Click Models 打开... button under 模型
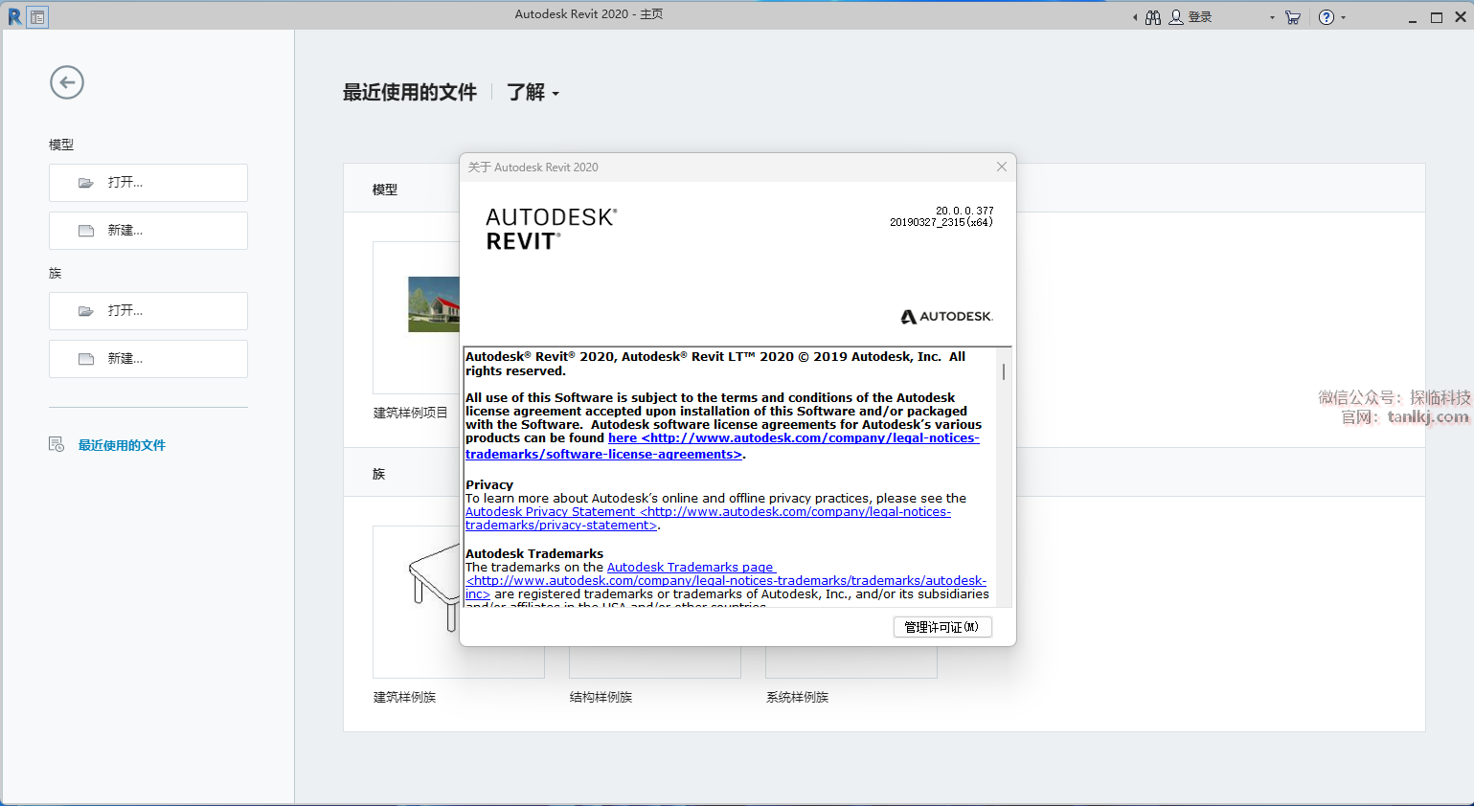 [x=148, y=183]
